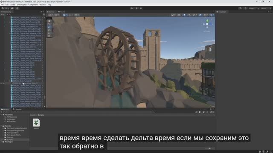
Task: Expand the SM_Bld_Waterwheel_01 hierarchy item
Action: click(x=9, y=81)
